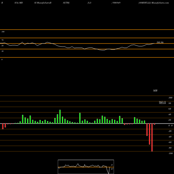Open the mini overview chart at bottom
Screen dimensions: 174x174
coord(86,167)
